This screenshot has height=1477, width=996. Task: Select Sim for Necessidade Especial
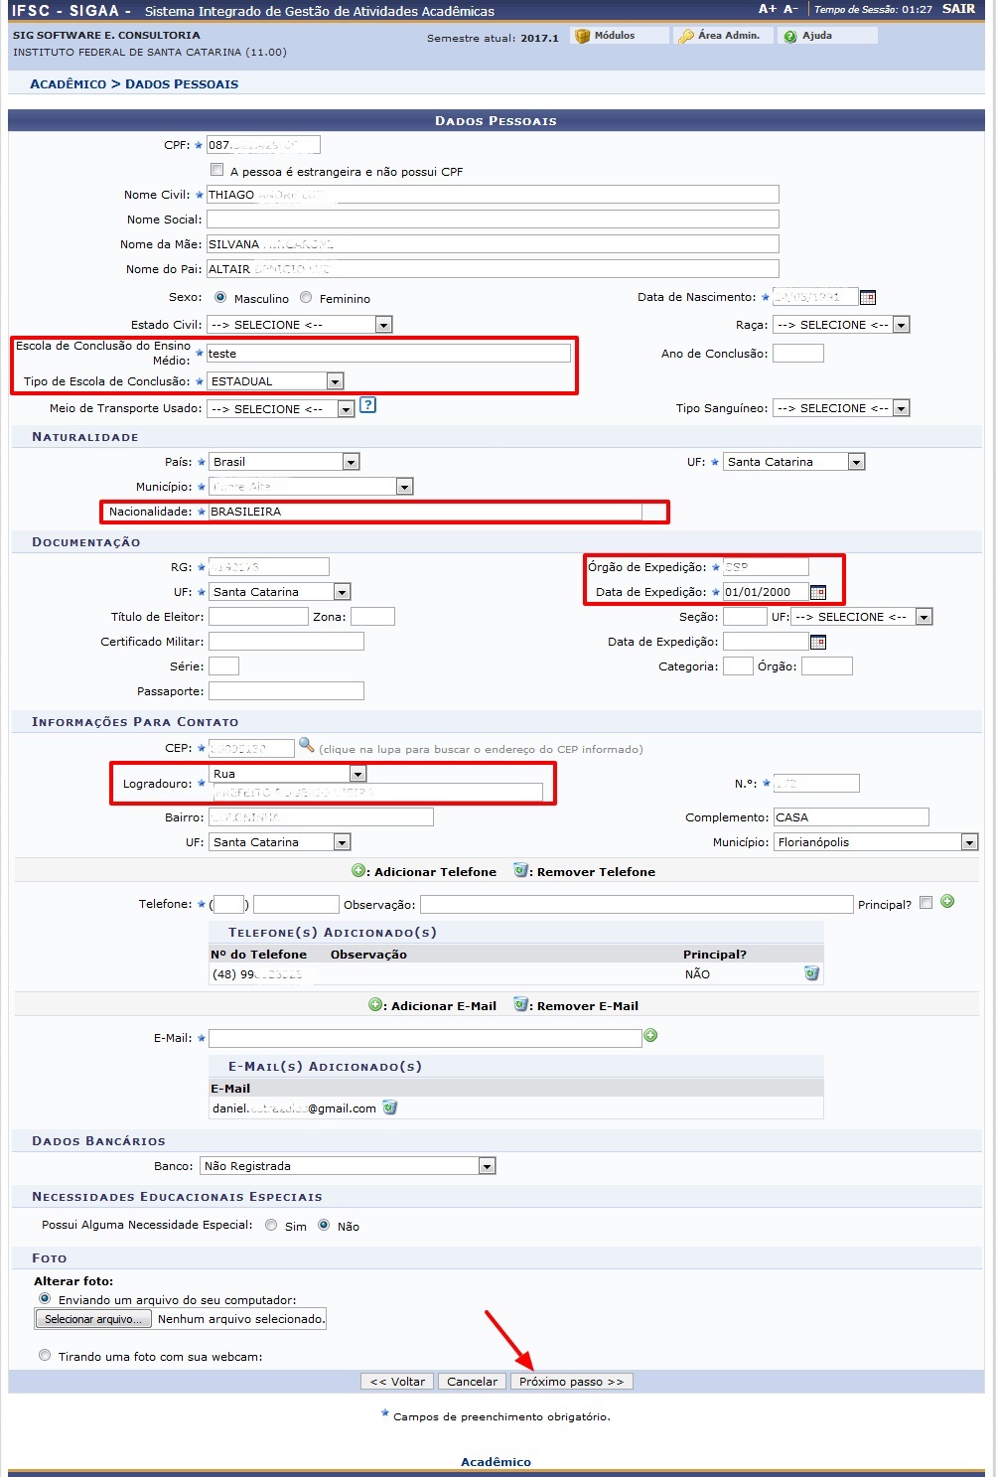pos(271,1226)
